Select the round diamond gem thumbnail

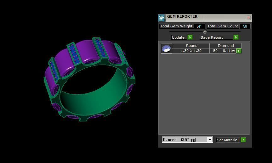(x=166, y=48)
